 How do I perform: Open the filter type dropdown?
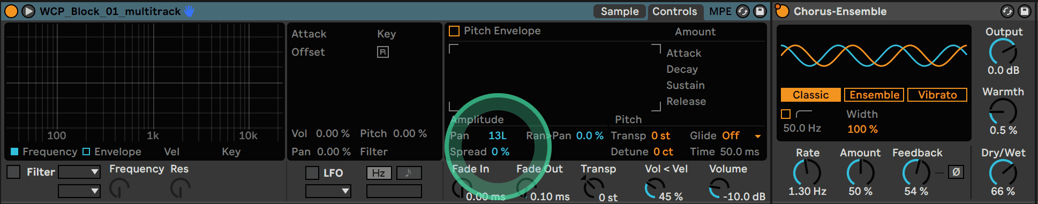click(79, 172)
